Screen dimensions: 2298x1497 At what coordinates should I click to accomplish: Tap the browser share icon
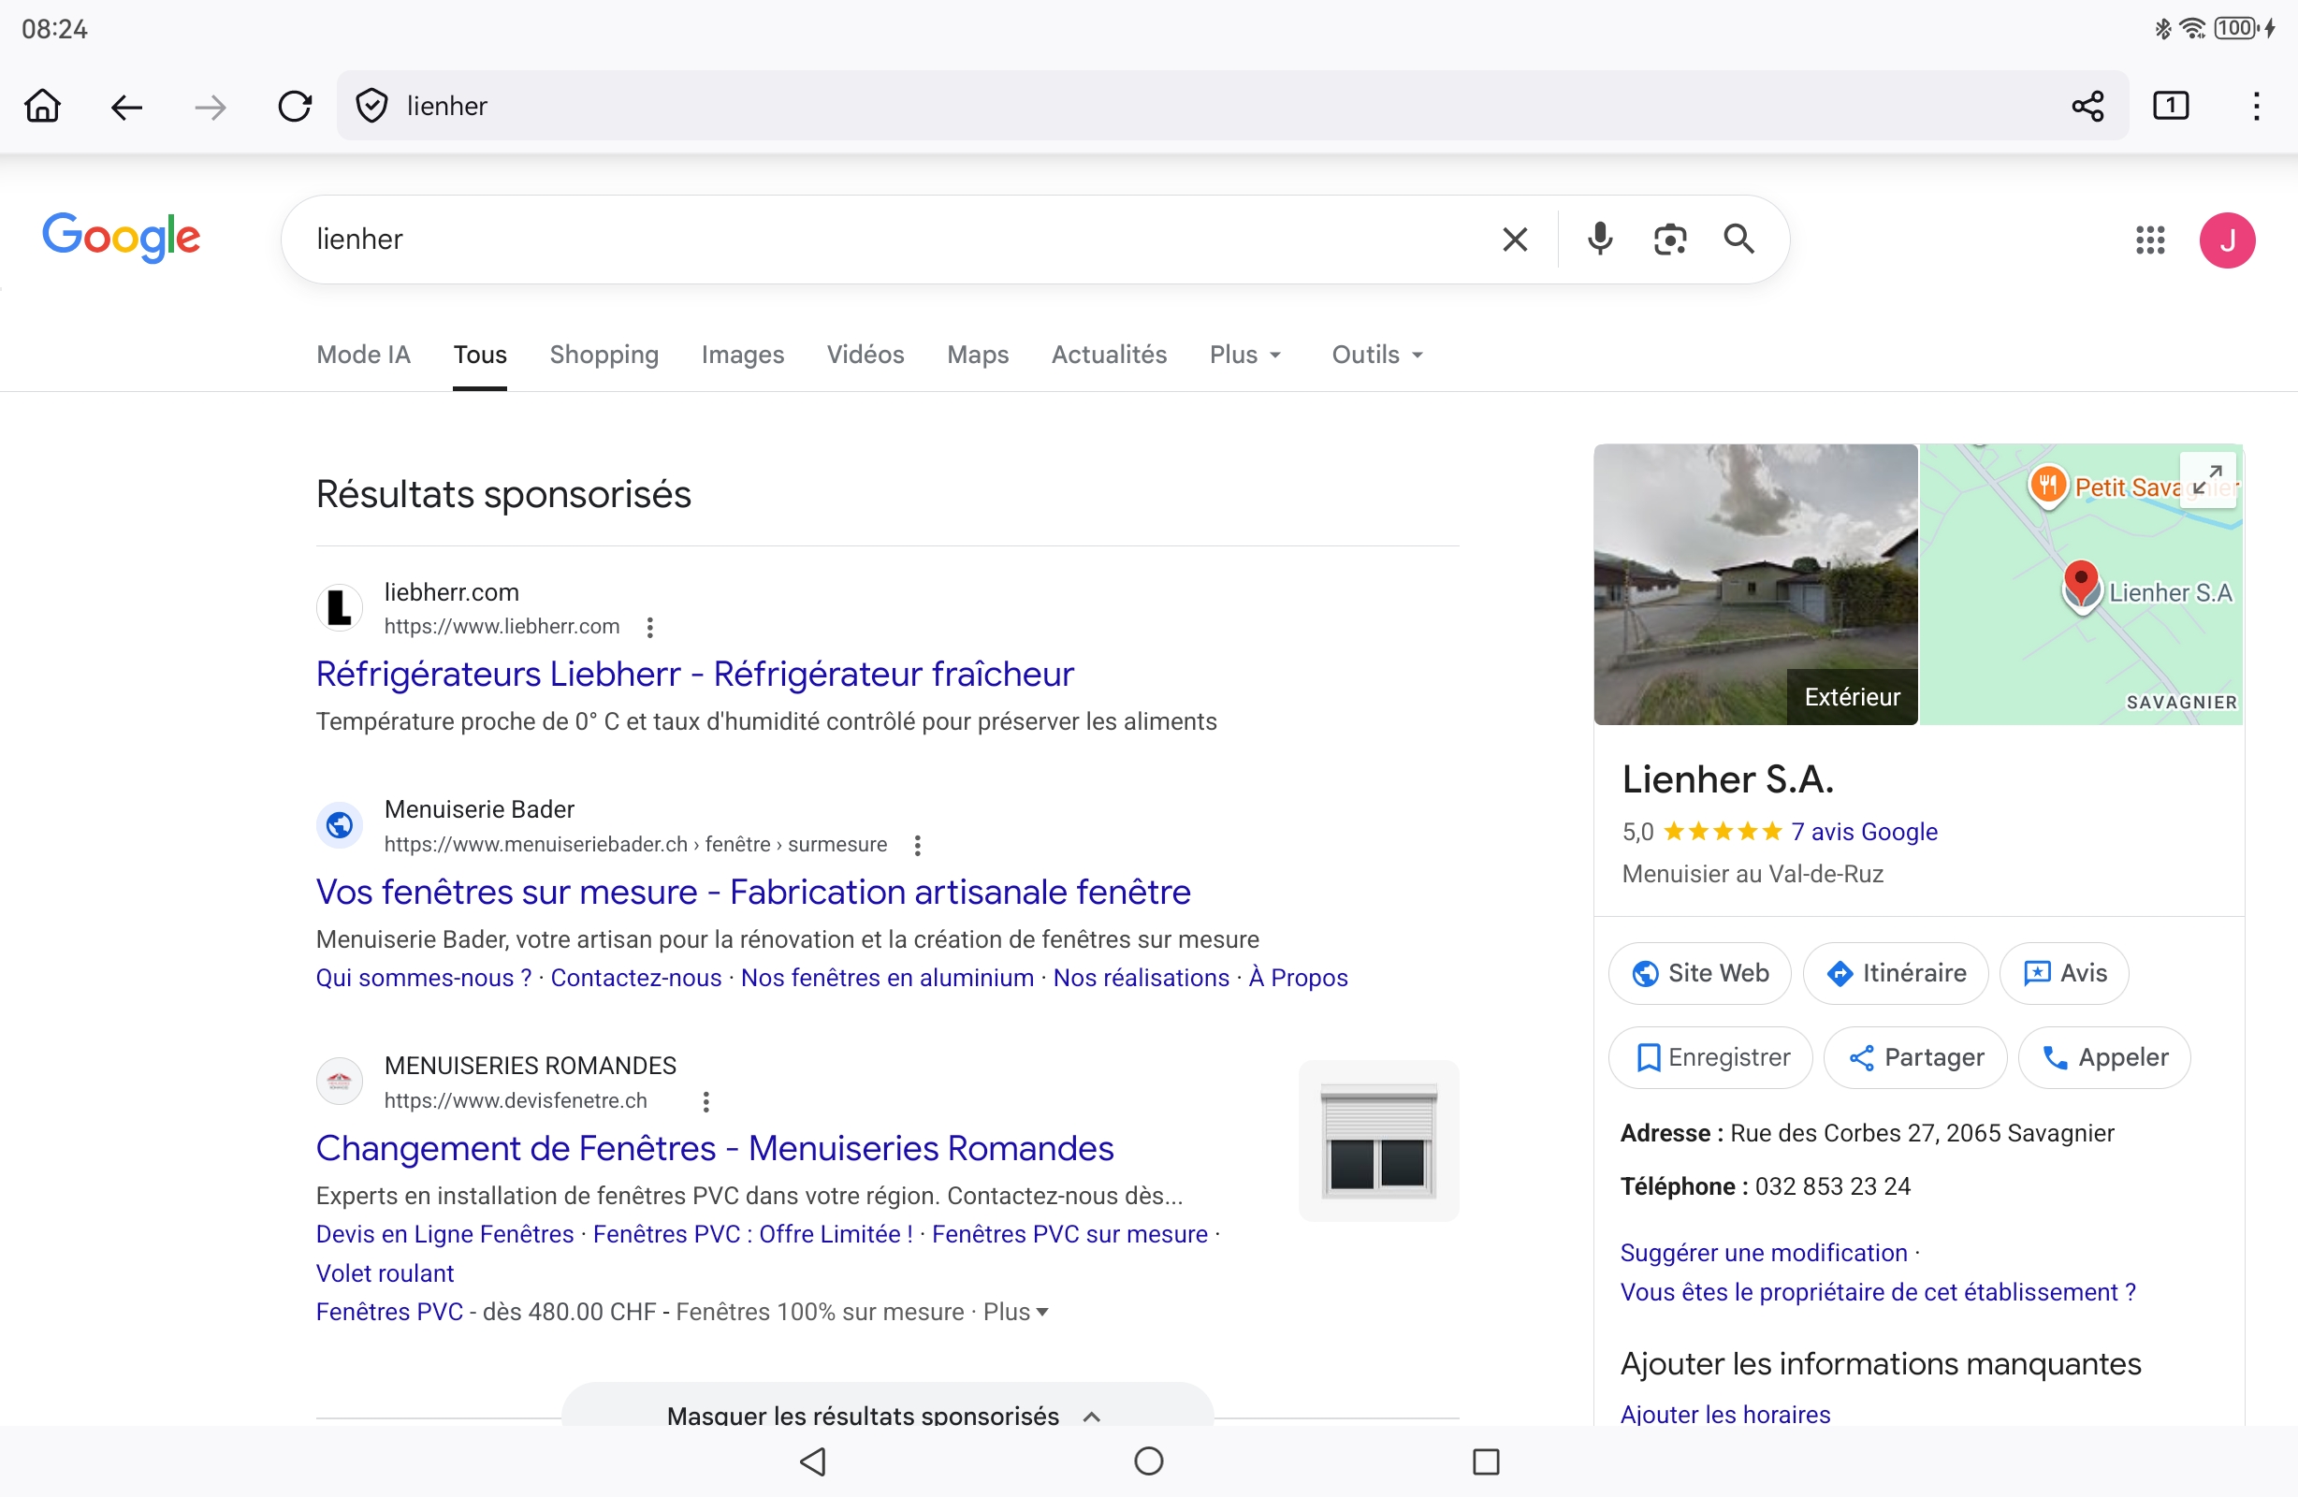[x=2087, y=106]
